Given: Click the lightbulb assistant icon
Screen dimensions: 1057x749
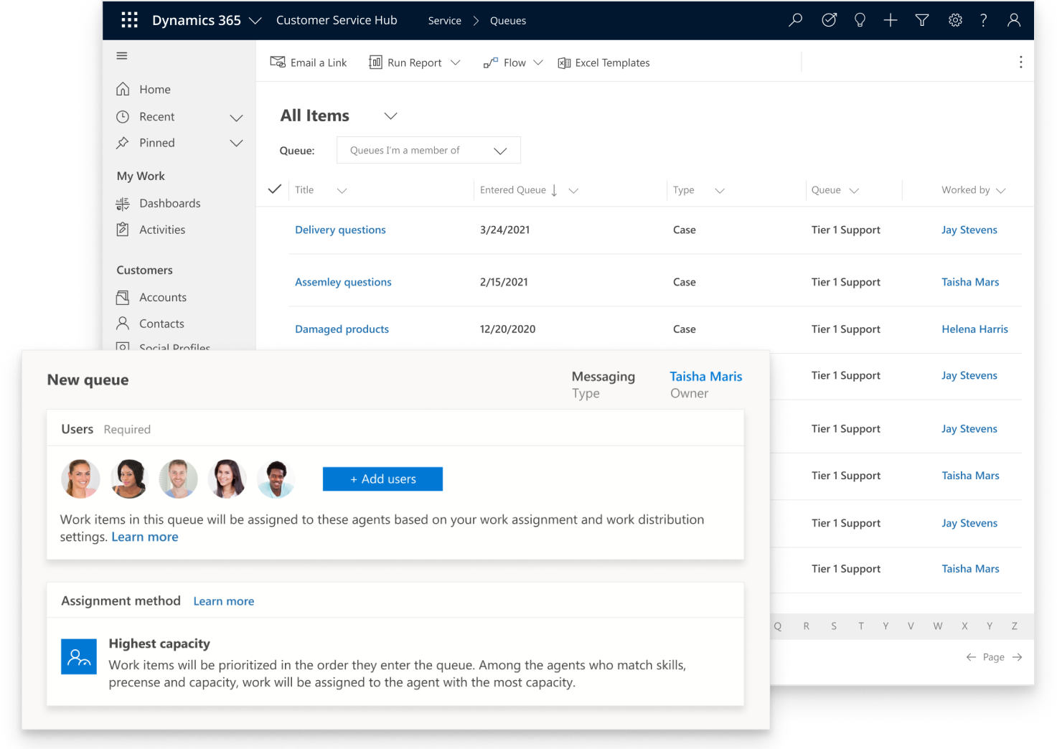Looking at the screenshot, I should (860, 20).
